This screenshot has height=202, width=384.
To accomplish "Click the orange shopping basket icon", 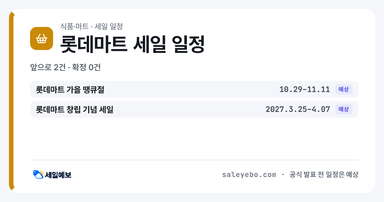I will pyautogui.click(x=41, y=38).
